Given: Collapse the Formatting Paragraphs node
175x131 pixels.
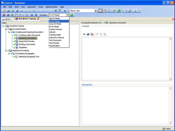Looking at the screenshot, I should [9, 53].
